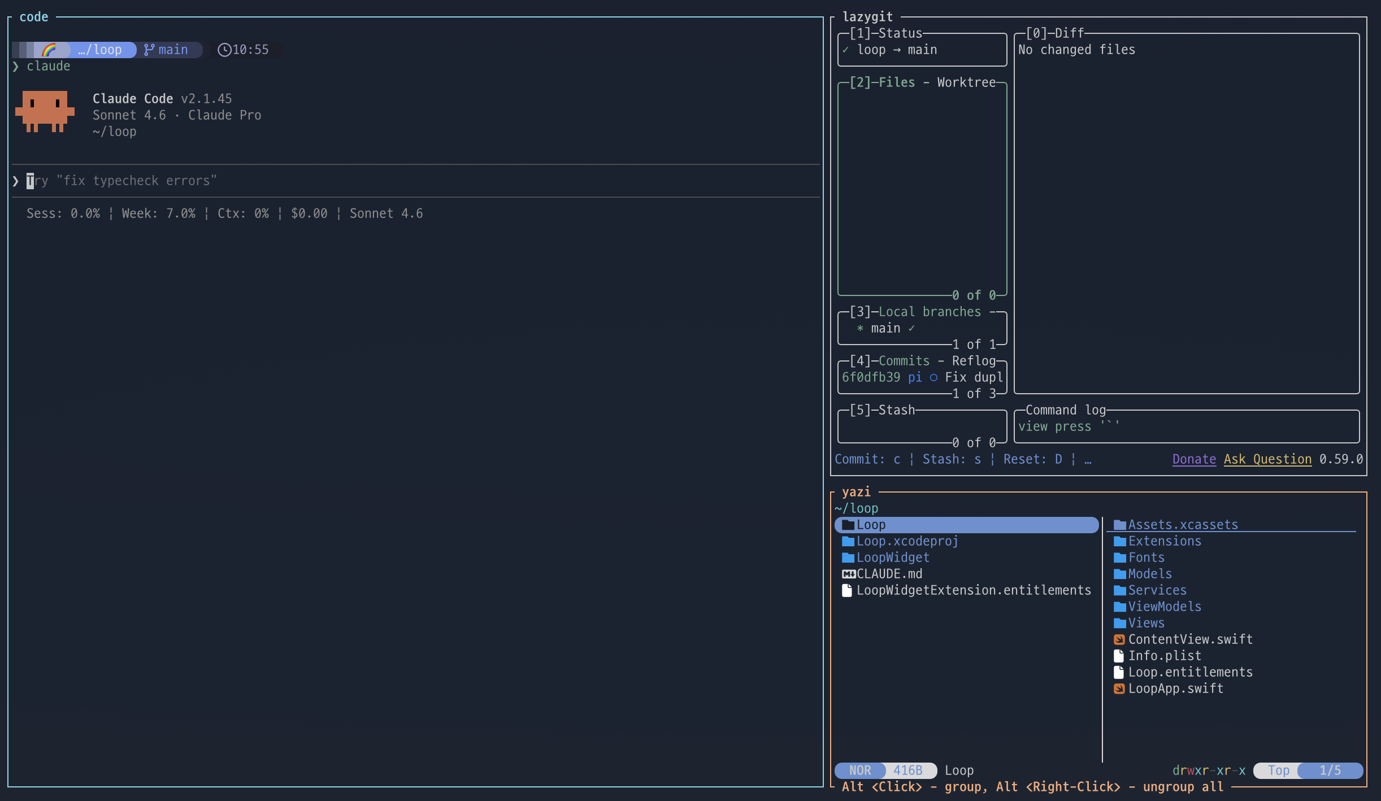The height and width of the screenshot is (801, 1381).
Task: Select the main branch entry
Action: [885, 328]
